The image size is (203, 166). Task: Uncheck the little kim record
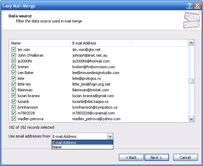point(14,84)
